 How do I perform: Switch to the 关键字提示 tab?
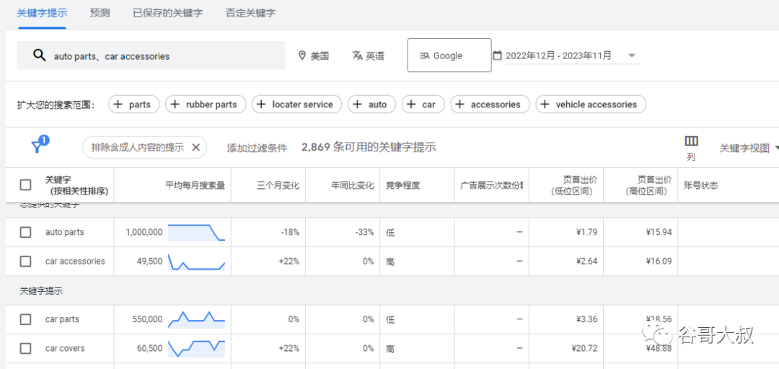point(43,13)
